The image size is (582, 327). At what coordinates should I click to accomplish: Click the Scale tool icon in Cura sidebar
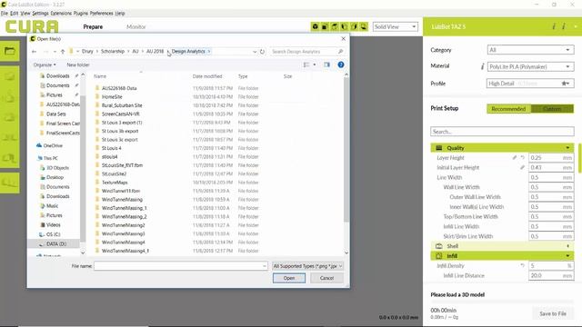click(10, 97)
